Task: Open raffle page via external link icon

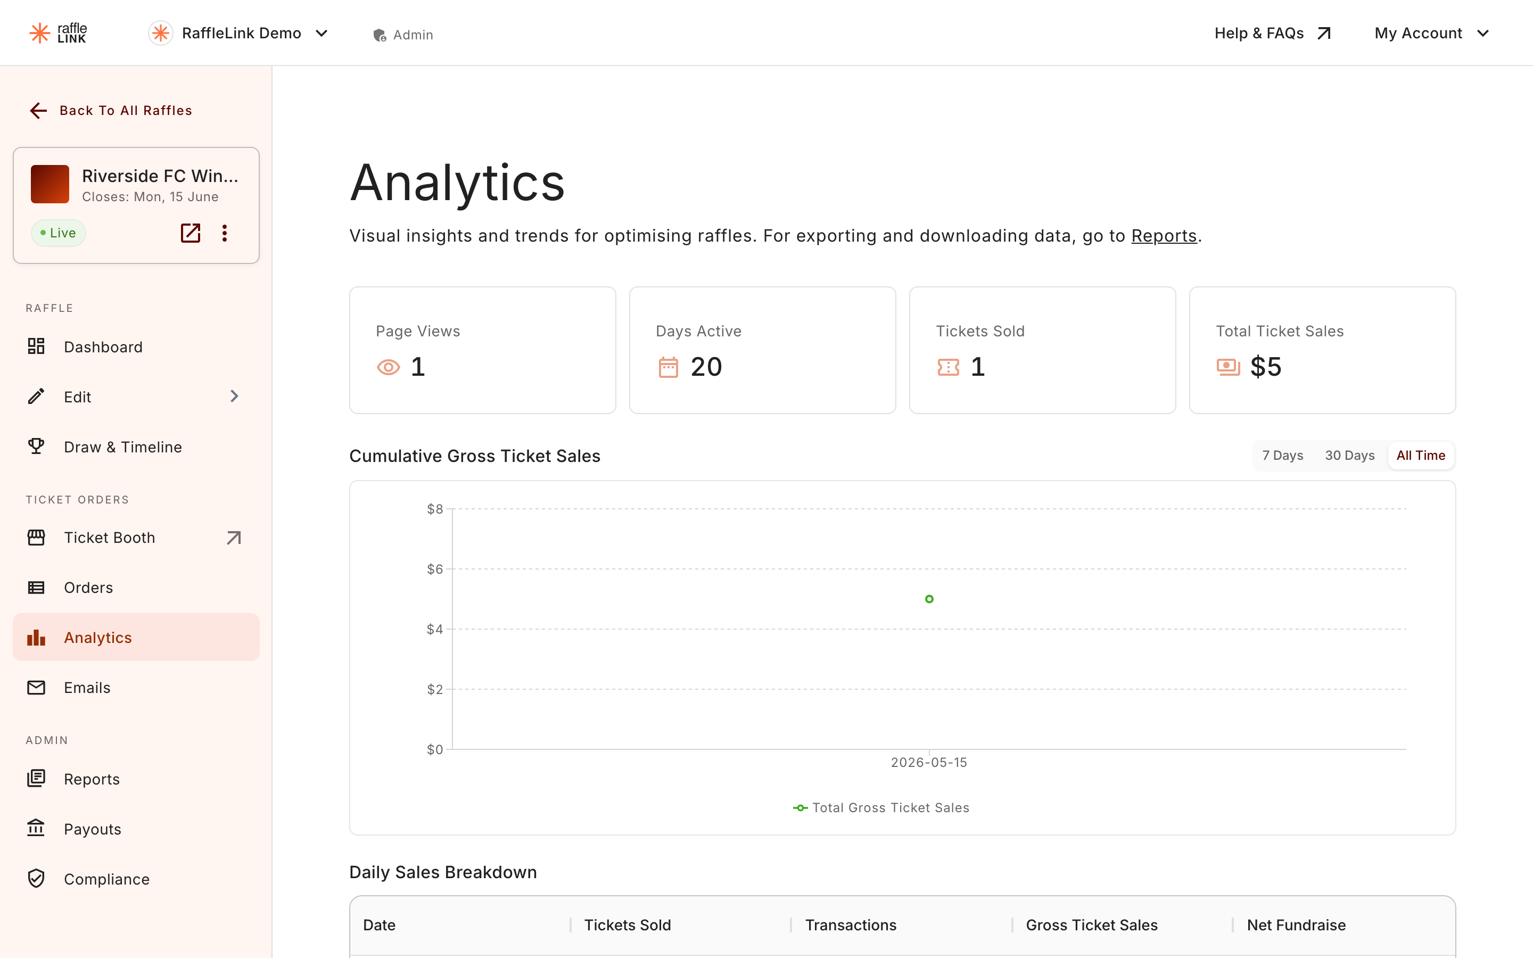Action: (x=191, y=233)
